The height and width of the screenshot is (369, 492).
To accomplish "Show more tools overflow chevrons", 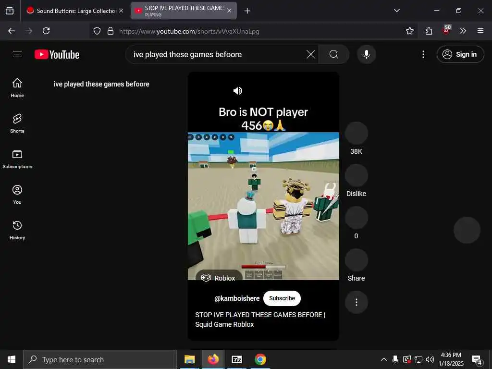I will 463,31.
